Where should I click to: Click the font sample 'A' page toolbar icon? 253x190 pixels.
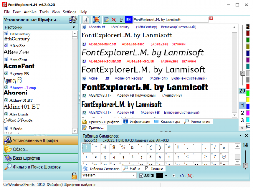click(x=86, y=20)
